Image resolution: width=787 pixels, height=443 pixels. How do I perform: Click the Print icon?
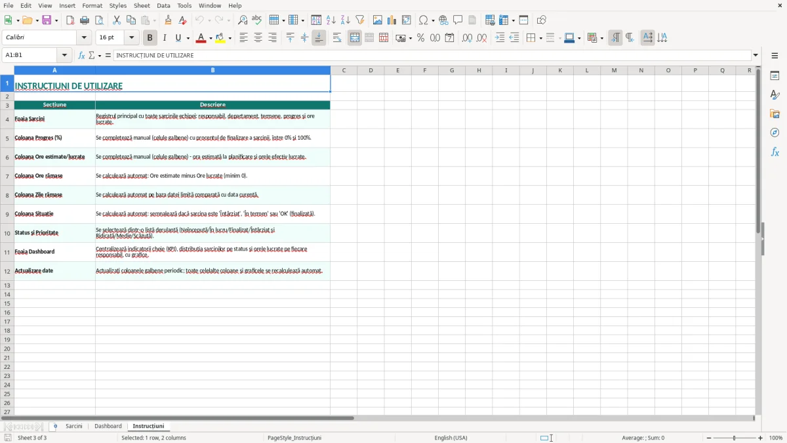click(x=85, y=20)
